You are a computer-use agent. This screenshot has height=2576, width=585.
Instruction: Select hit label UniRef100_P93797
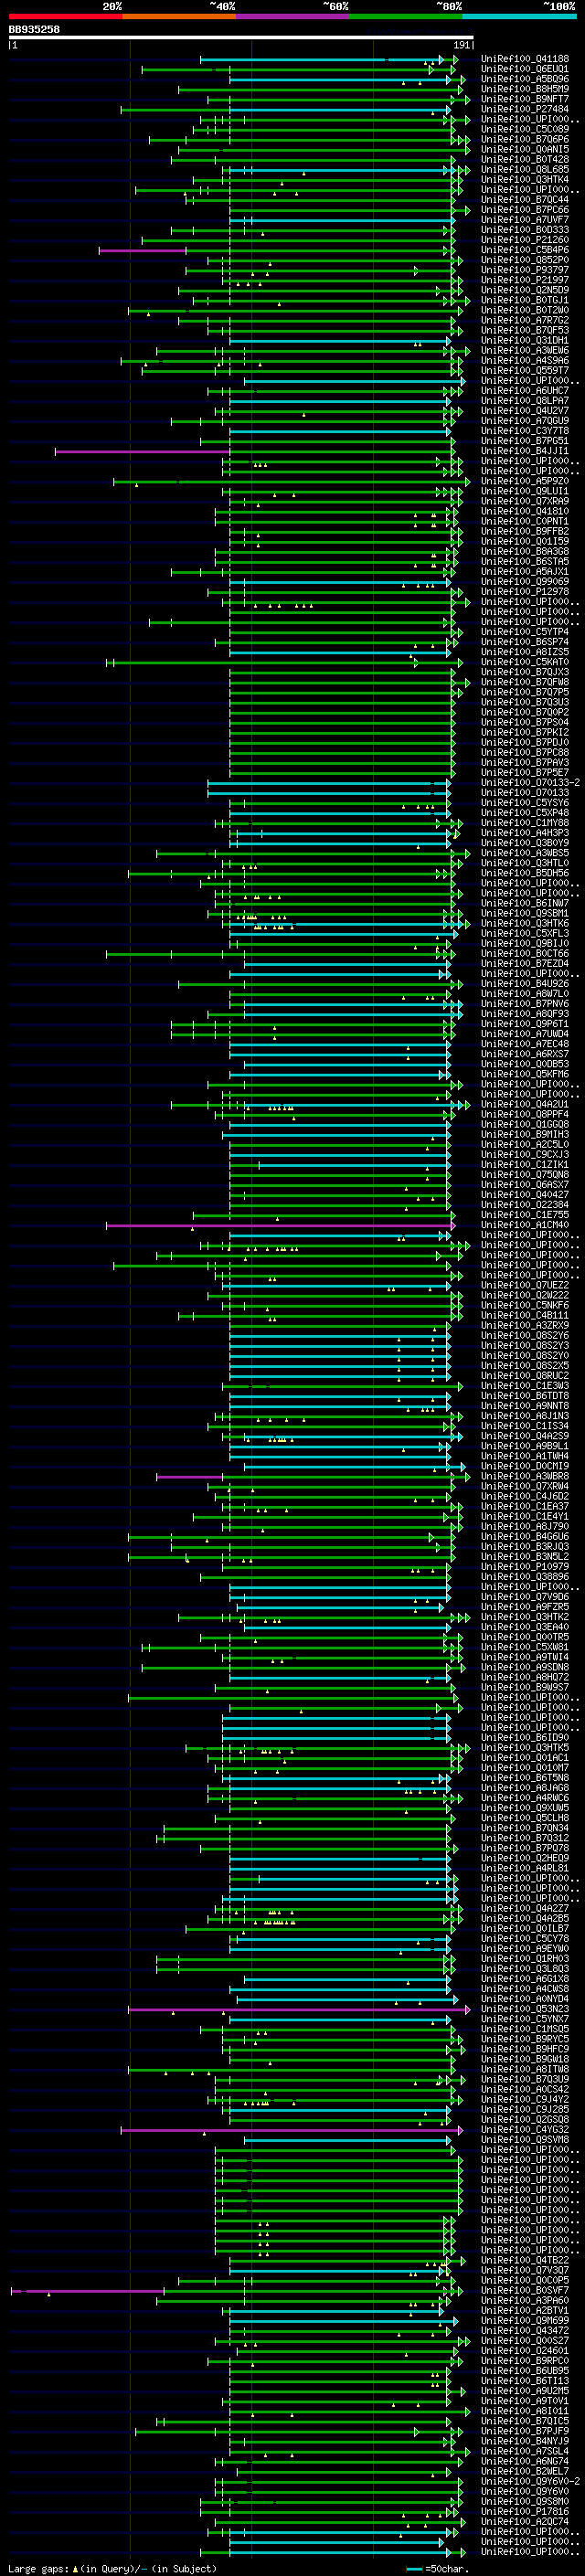(525, 270)
